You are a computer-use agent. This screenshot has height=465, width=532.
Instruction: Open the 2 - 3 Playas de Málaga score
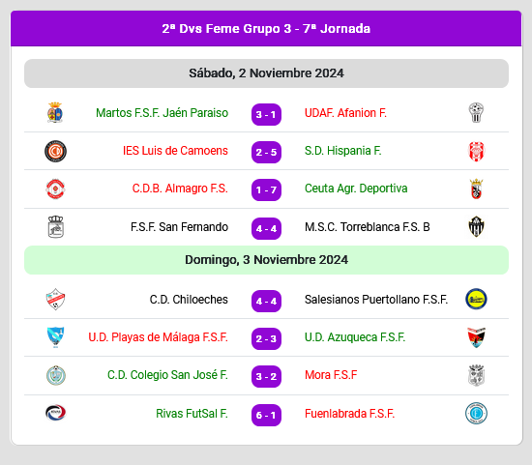(266, 338)
